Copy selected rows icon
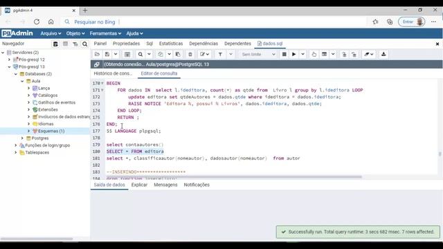Viewport: 443px width, 249px height. pyautogui.click(x=161, y=54)
